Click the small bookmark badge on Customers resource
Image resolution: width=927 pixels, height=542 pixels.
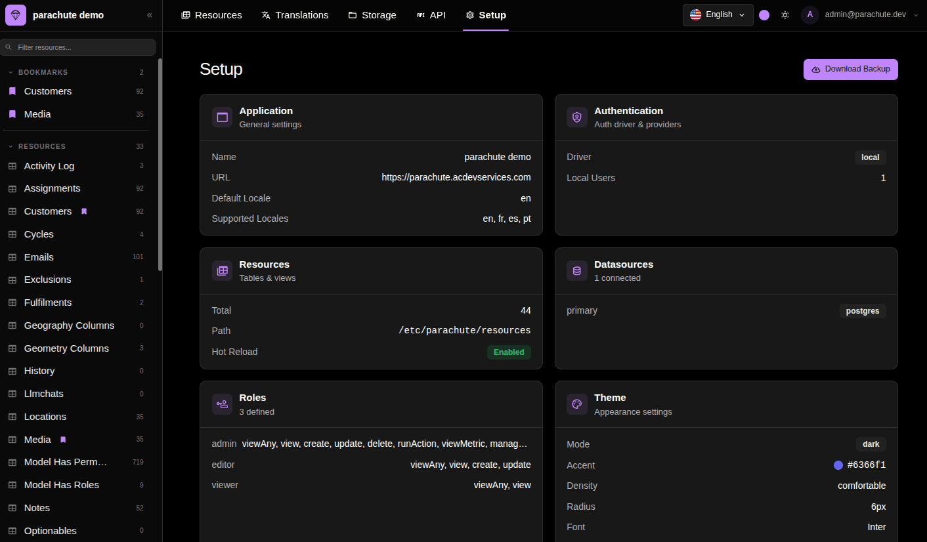84,211
